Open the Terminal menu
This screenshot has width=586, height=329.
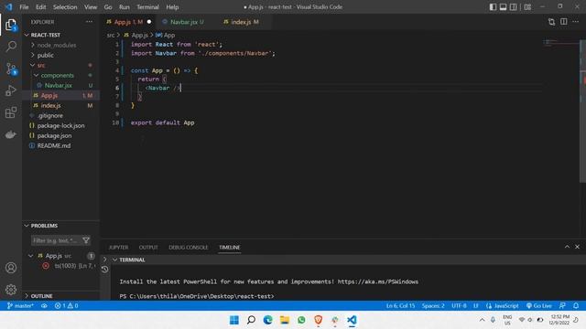point(147,7)
